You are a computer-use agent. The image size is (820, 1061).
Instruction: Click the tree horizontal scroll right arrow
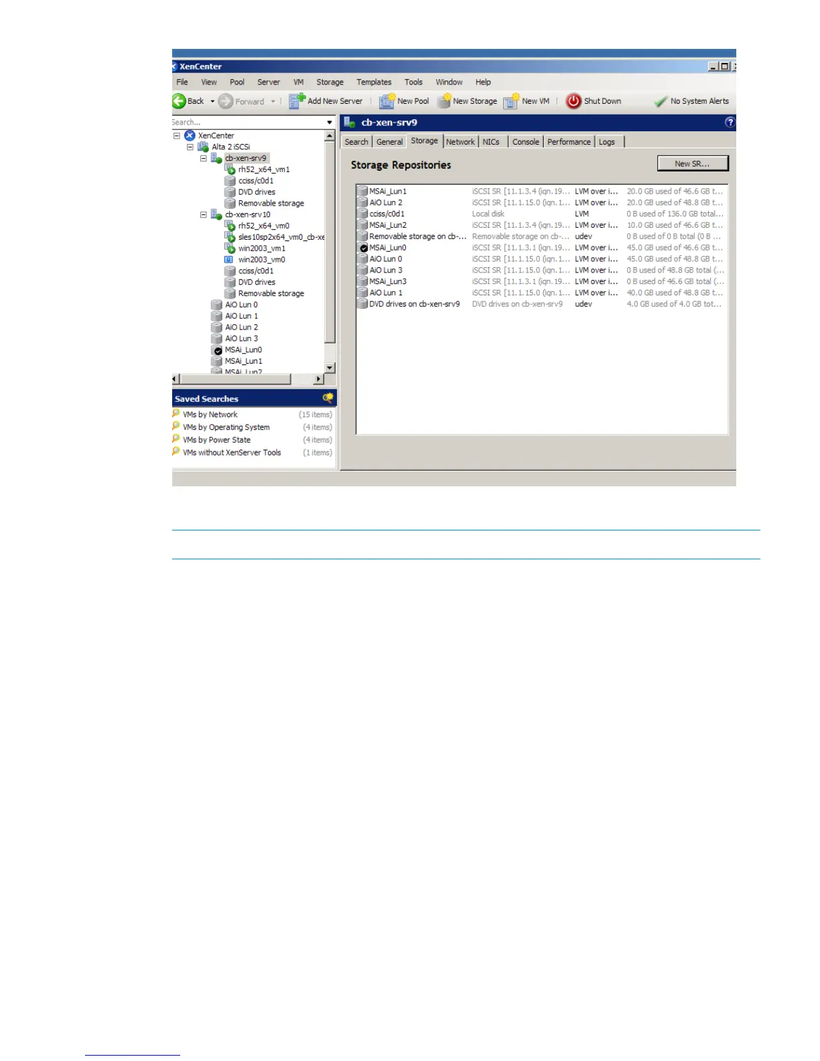coord(319,378)
